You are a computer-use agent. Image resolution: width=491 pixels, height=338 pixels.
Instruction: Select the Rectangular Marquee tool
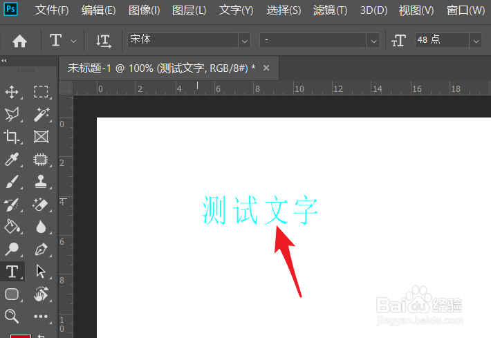tap(41, 92)
